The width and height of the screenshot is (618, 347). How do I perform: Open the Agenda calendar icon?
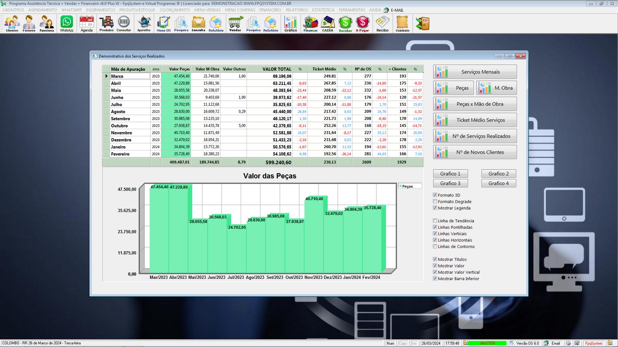[x=86, y=23]
